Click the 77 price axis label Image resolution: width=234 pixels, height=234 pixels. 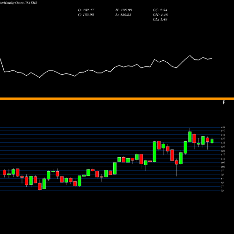(x=222, y=187)
